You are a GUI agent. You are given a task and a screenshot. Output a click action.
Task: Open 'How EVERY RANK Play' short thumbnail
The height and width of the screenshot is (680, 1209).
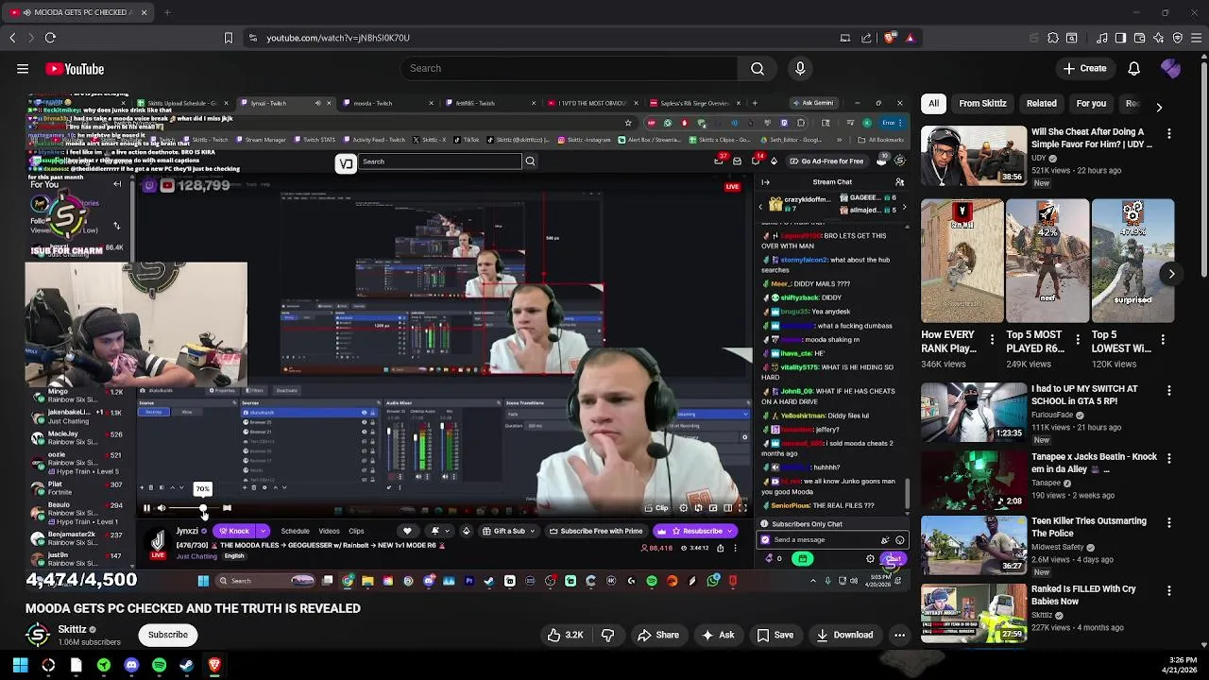coord(962,261)
